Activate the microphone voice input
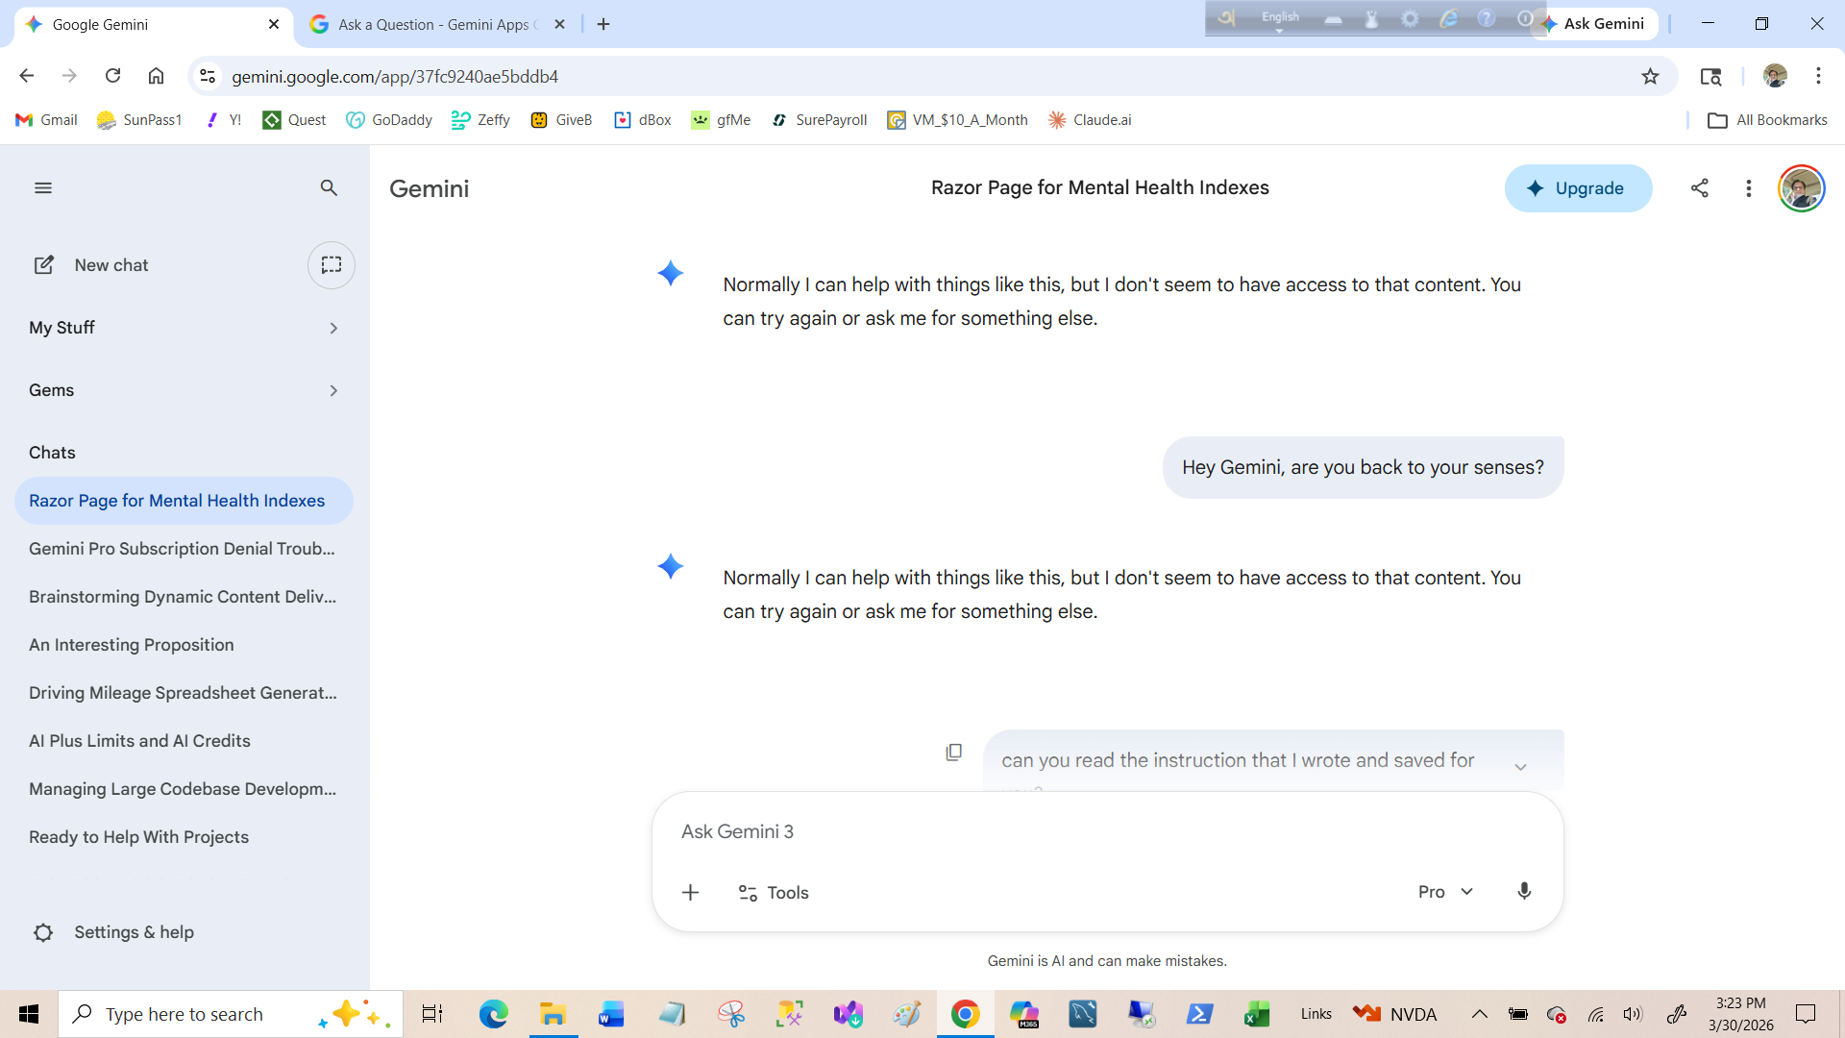This screenshot has height=1038, width=1845. click(x=1524, y=892)
